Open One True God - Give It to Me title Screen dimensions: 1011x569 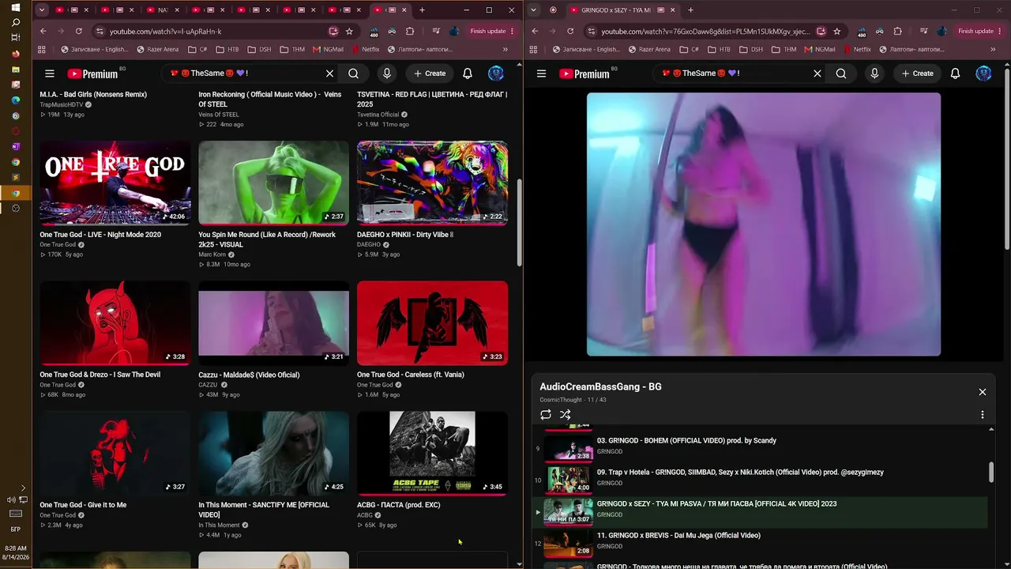tap(83, 505)
